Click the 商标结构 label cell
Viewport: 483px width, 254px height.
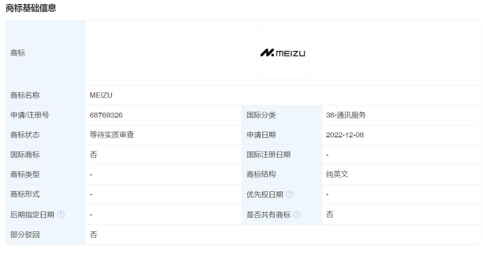[x=282, y=174]
